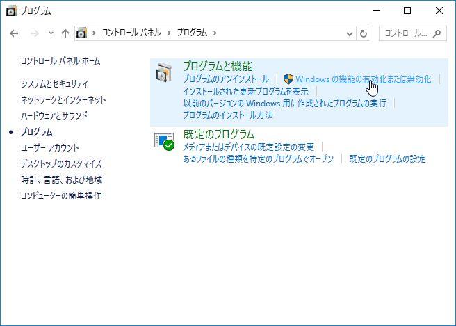Click the search magnifier icon

[x=437, y=34]
